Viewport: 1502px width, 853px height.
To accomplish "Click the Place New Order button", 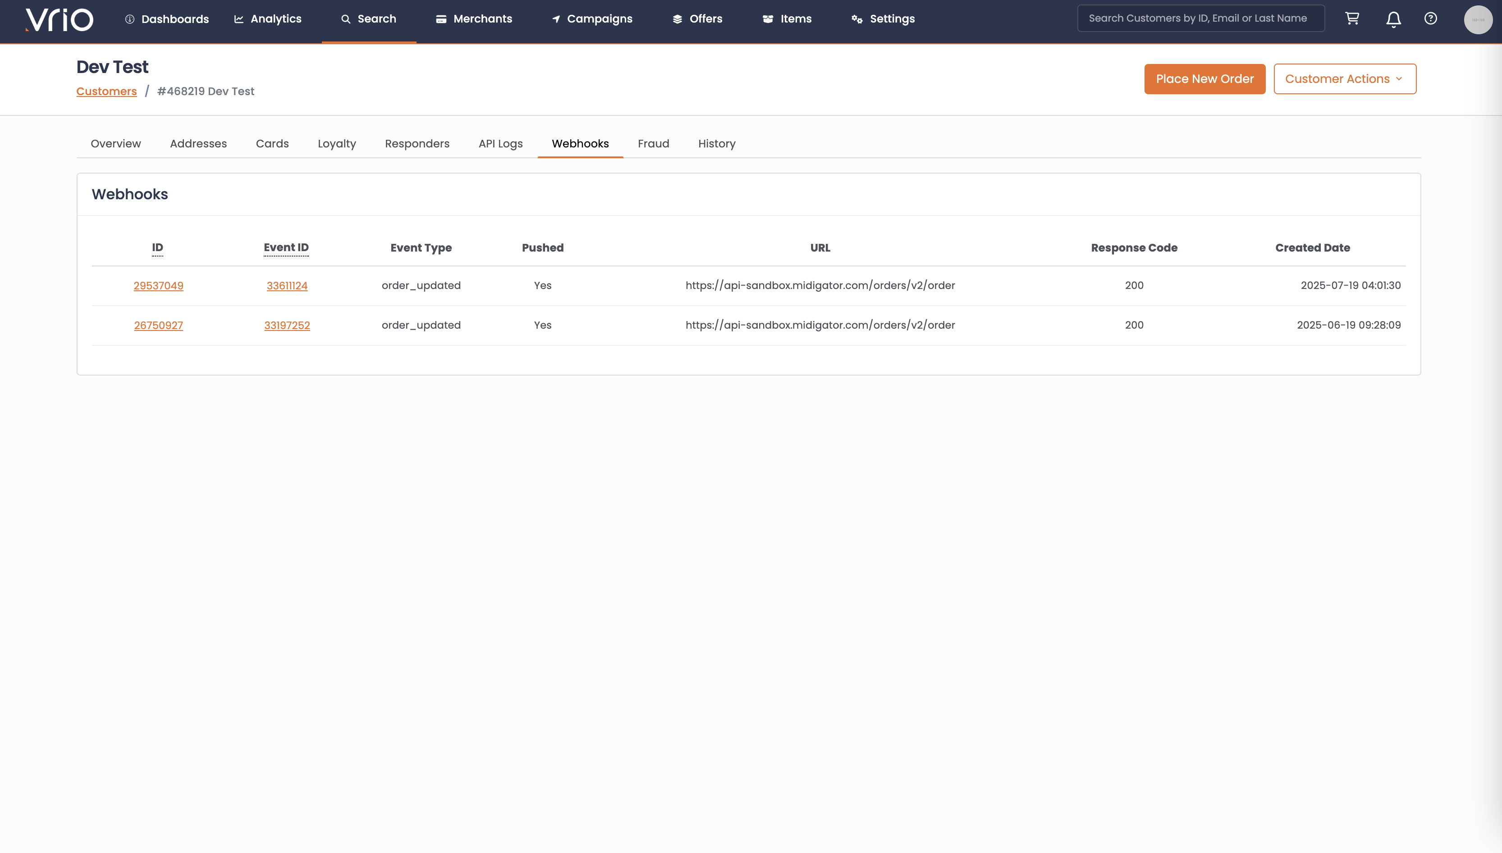I will pyautogui.click(x=1205, y=79).
